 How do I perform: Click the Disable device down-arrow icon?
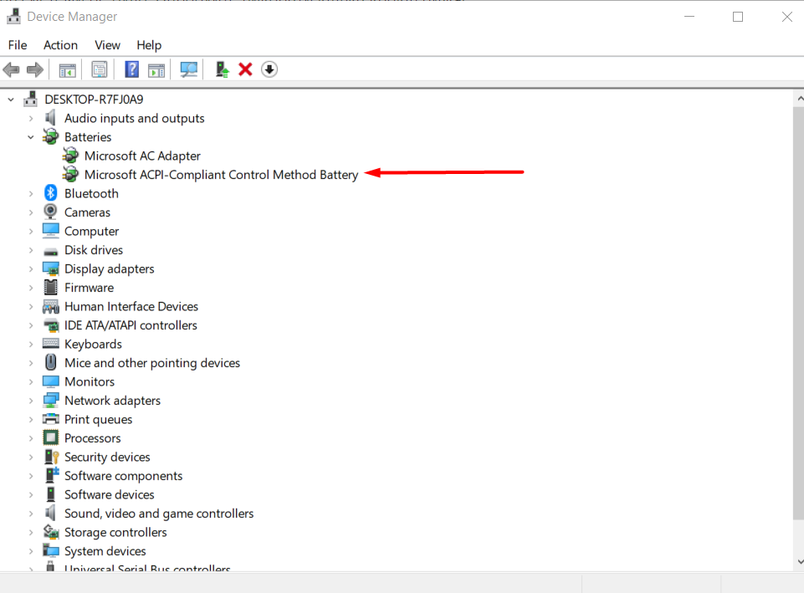(x=269, y=69)
